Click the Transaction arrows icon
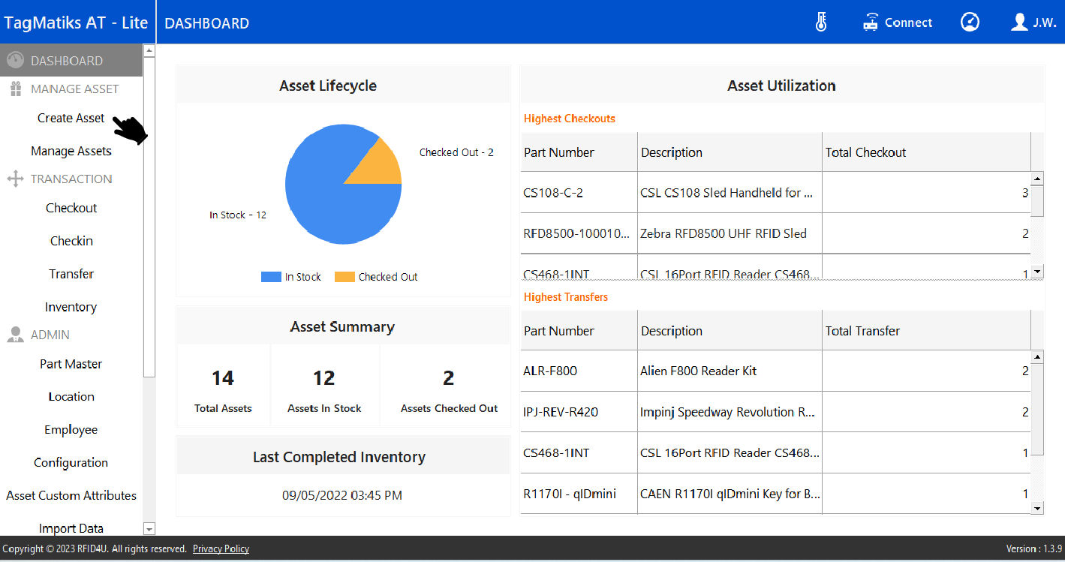The image size is (1065, 562). 15,179
